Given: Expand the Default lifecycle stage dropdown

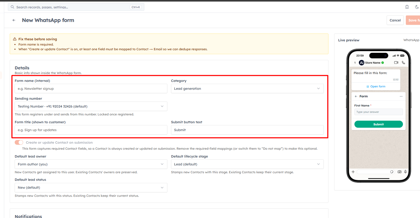Looking at the screenshot, I should [247, 164].
